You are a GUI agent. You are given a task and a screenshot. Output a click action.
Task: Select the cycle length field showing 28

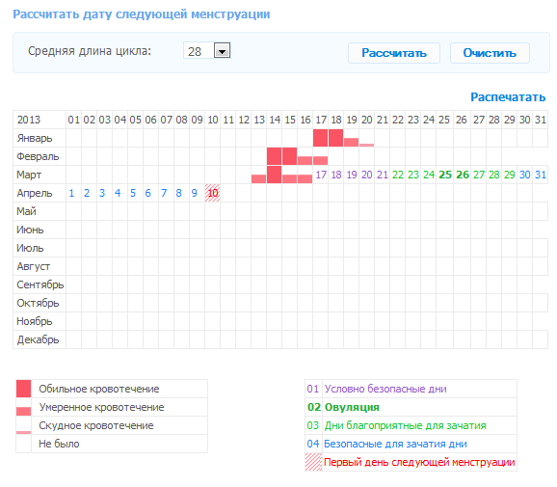207,50
